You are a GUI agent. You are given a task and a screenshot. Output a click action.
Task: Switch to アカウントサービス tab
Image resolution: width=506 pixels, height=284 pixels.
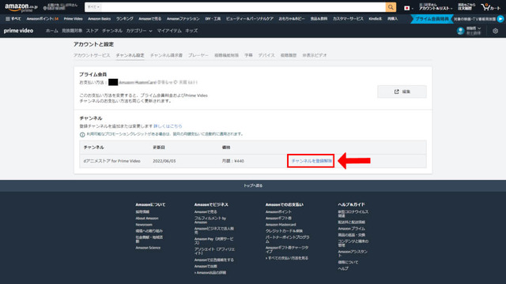(x=92, y=55)
